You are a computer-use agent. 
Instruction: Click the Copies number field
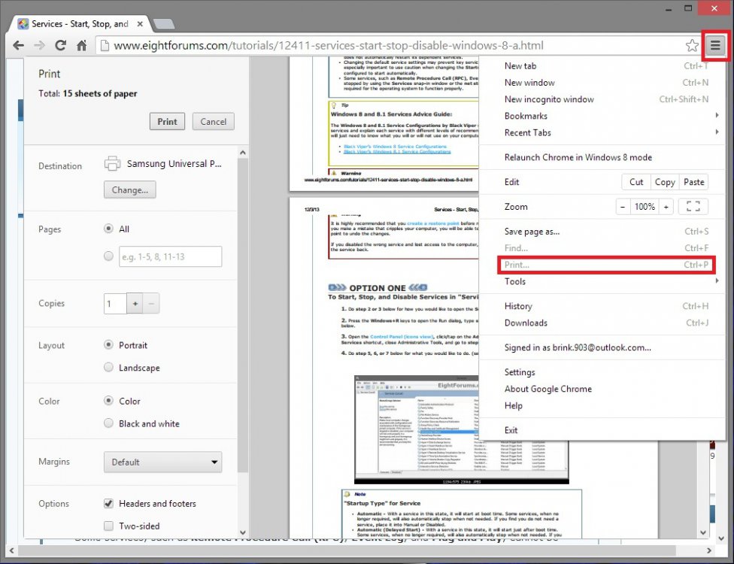click(115, 303)
